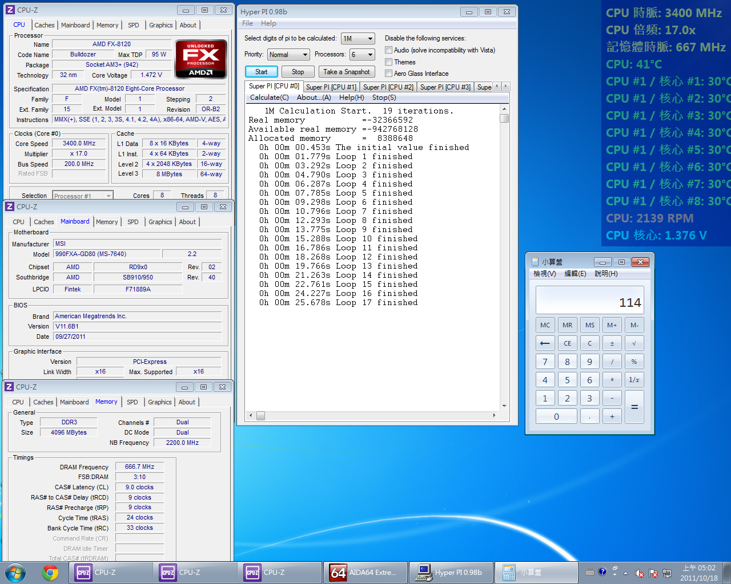
Task: Launch Google Chrome from the taskbar
Action: pos(50,572)
